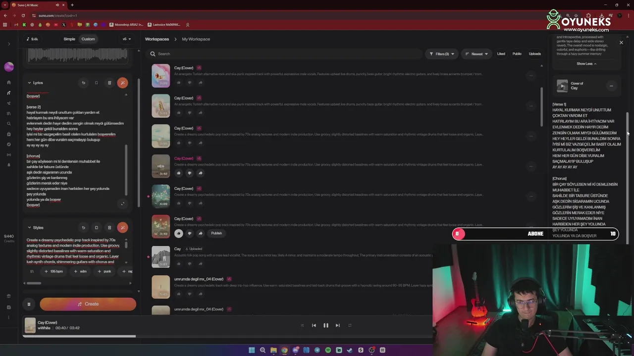Open the Lyrics magic wand generator
This screenshot has height=356, width=634.
point(122,83)
